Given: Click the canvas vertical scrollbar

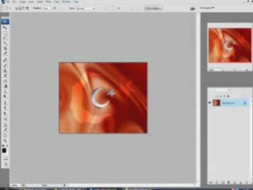Looking at the screenshot, I should click(198, 98).
